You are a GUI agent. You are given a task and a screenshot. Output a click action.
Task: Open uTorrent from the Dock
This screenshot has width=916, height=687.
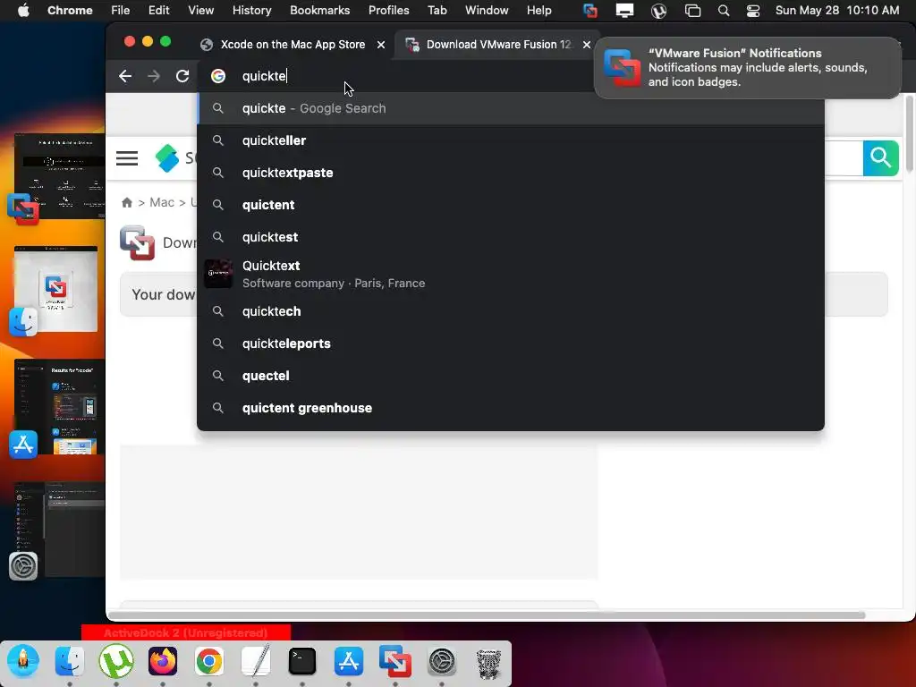(115, 661)
